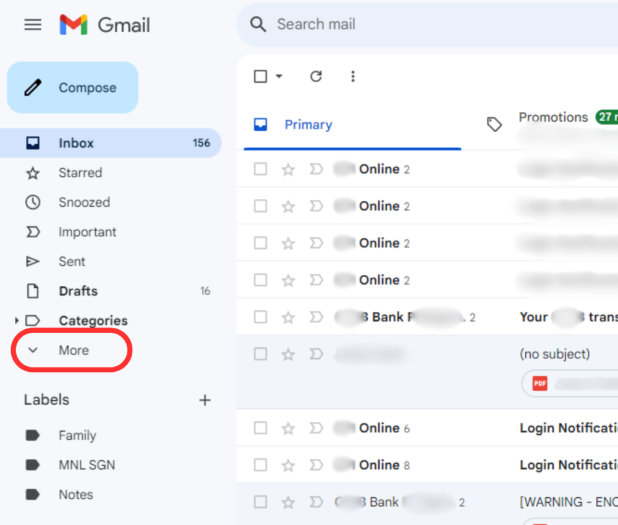Open the Primary tab

(308, 125)
